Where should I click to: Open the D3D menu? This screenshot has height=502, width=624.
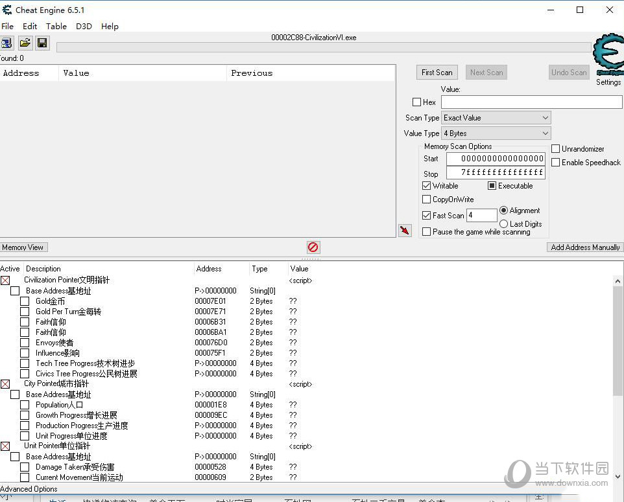click(x=84, y=26)
